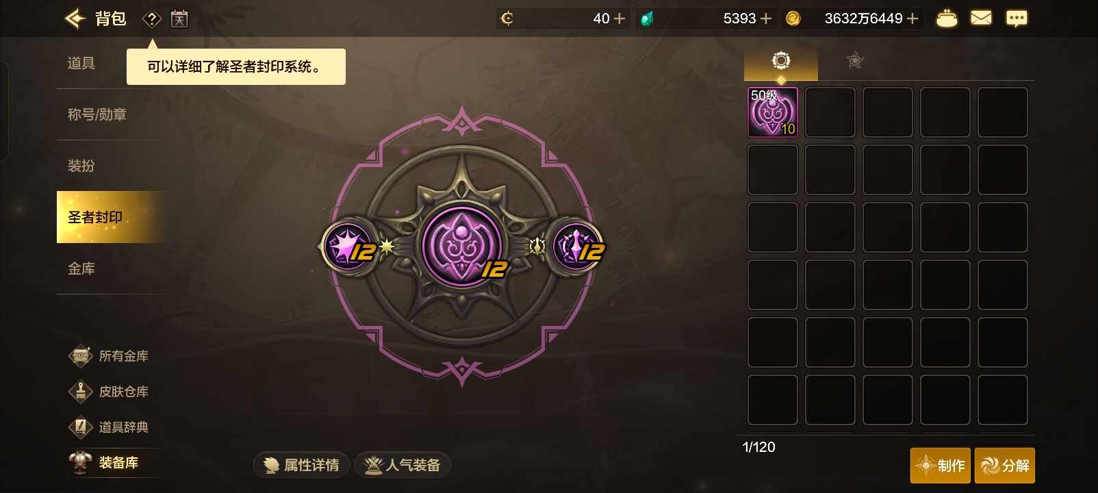1098x493 pixels.
Task: Click the 分解 disassemble button
Action: coord(1005,466)
